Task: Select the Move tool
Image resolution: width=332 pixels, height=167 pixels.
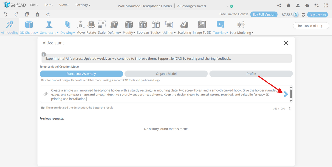Action: click(x=80, y=27)
